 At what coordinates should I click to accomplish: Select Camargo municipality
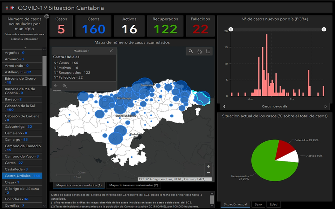pos(22,139)
